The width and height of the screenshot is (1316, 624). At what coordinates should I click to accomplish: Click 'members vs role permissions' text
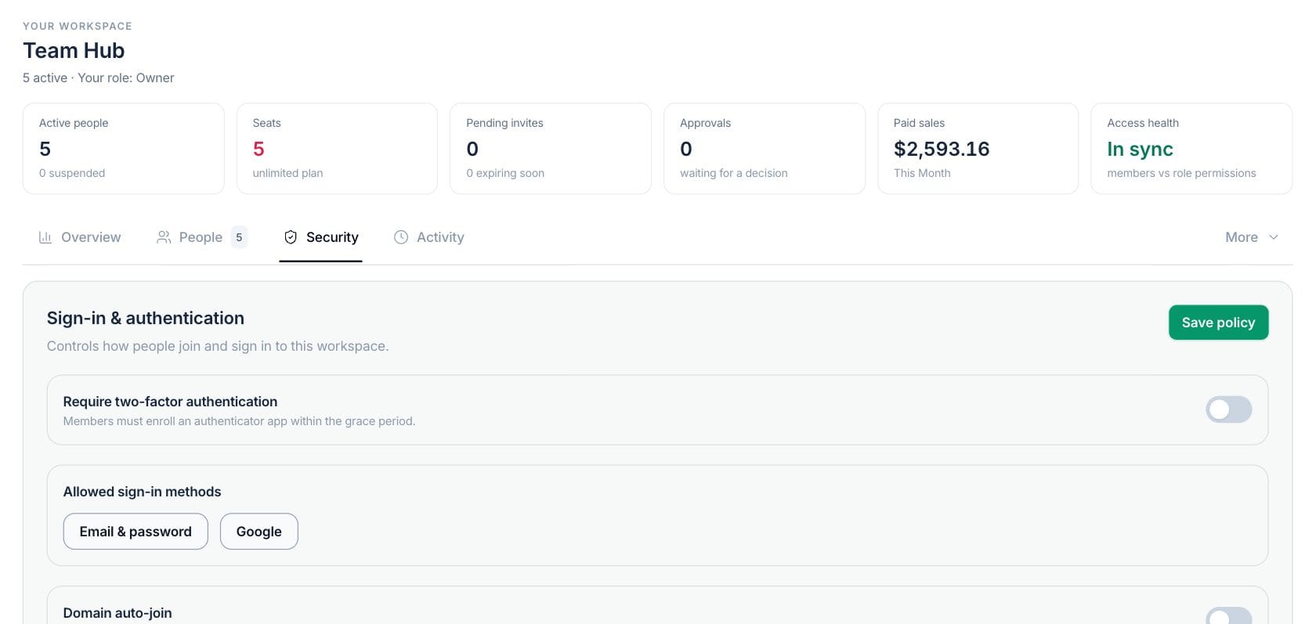click(1181, 173)
